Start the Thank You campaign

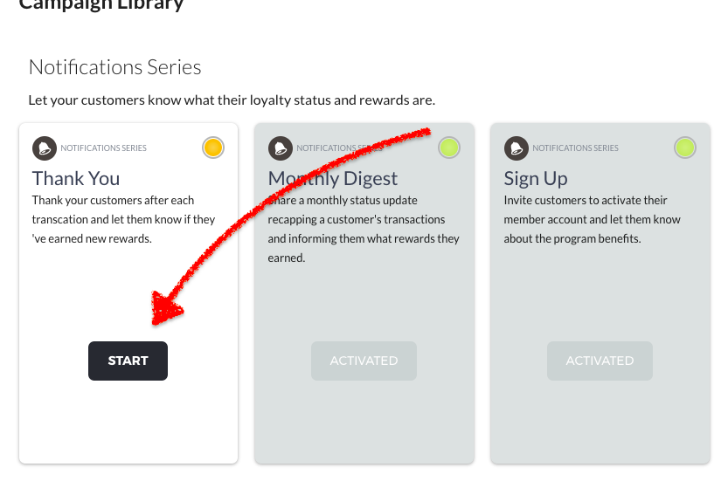(x=128, y=361)
